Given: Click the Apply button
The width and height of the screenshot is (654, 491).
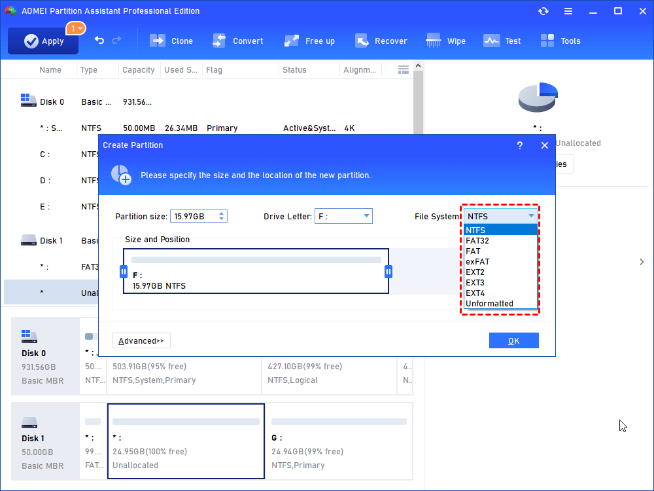Looking at the screenshot, I should (43, 41).
